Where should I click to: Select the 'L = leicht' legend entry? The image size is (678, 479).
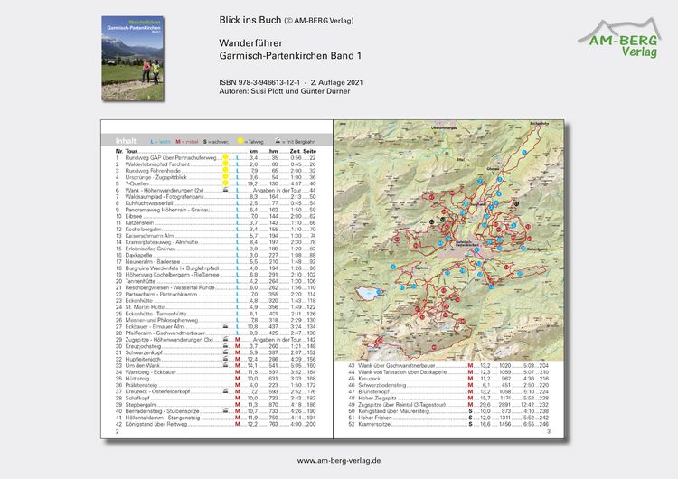(x=160, y=141)
